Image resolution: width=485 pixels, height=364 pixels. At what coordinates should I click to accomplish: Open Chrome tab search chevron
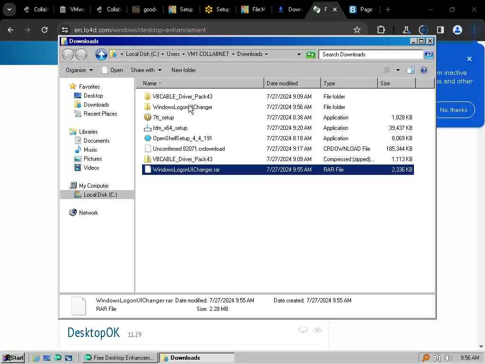point(9,9)
